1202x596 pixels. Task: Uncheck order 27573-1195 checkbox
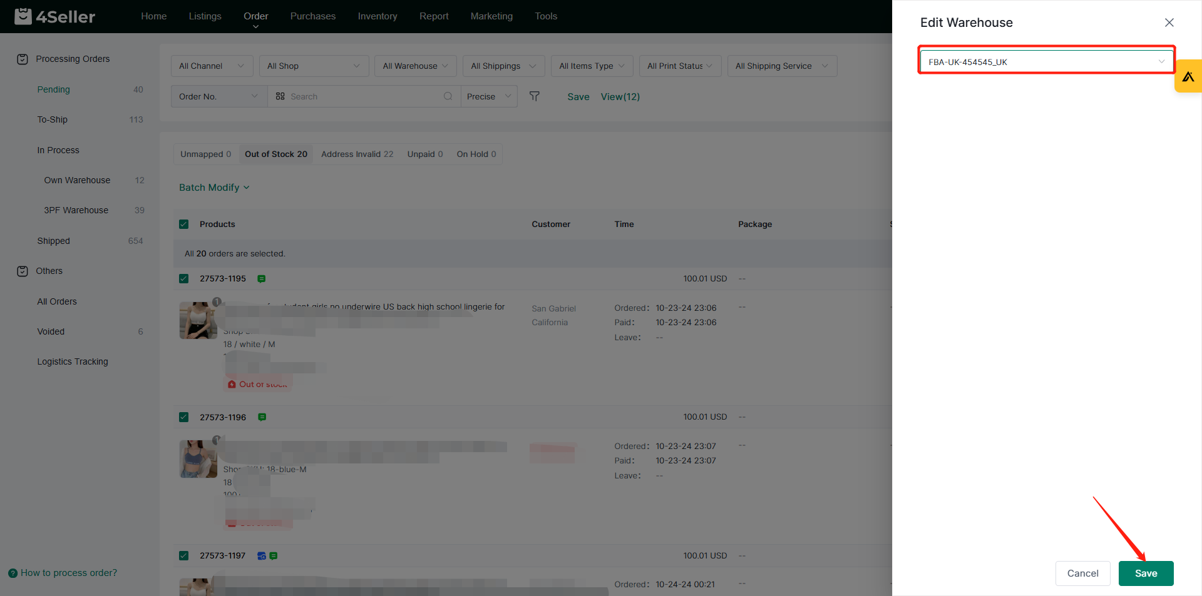pos(184,279)
